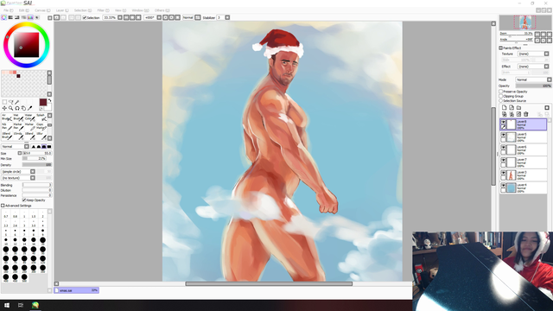Enable Selection Source option

pos(501,100)
